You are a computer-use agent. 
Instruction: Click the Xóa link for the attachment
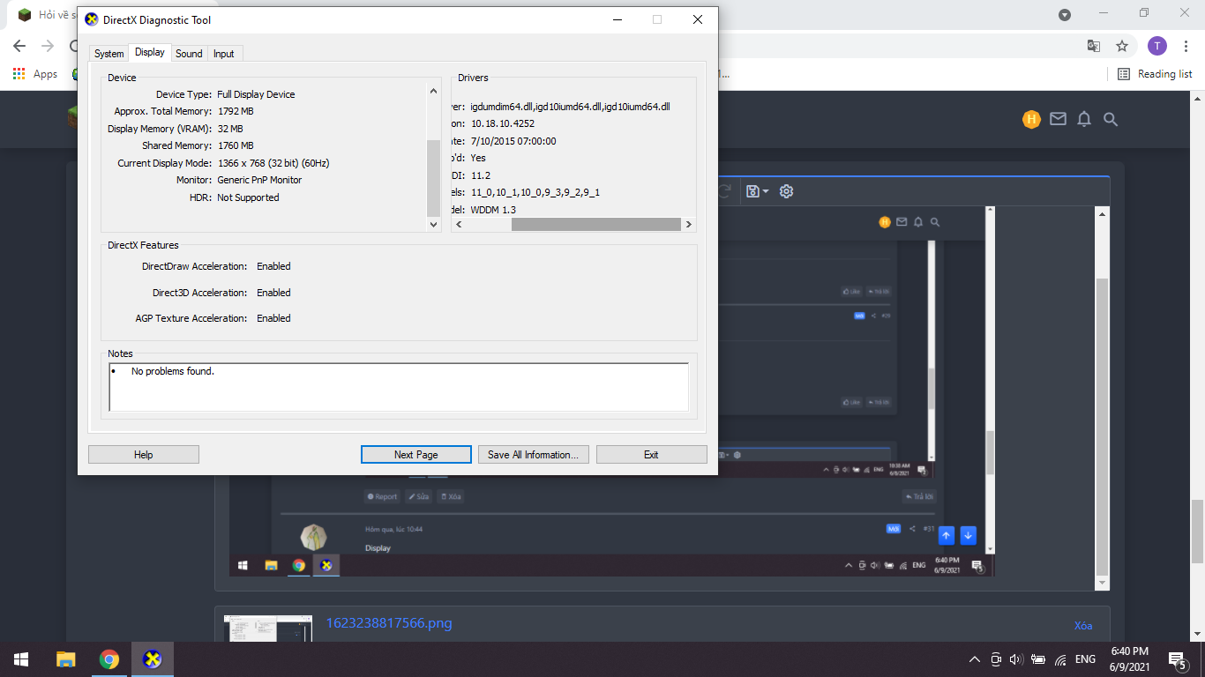1083,626
